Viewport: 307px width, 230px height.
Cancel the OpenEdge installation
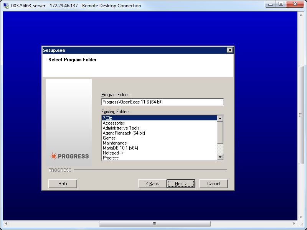click(x=213, y=184)
